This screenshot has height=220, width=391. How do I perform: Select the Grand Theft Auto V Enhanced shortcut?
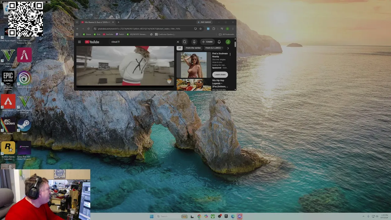(24, 104)
